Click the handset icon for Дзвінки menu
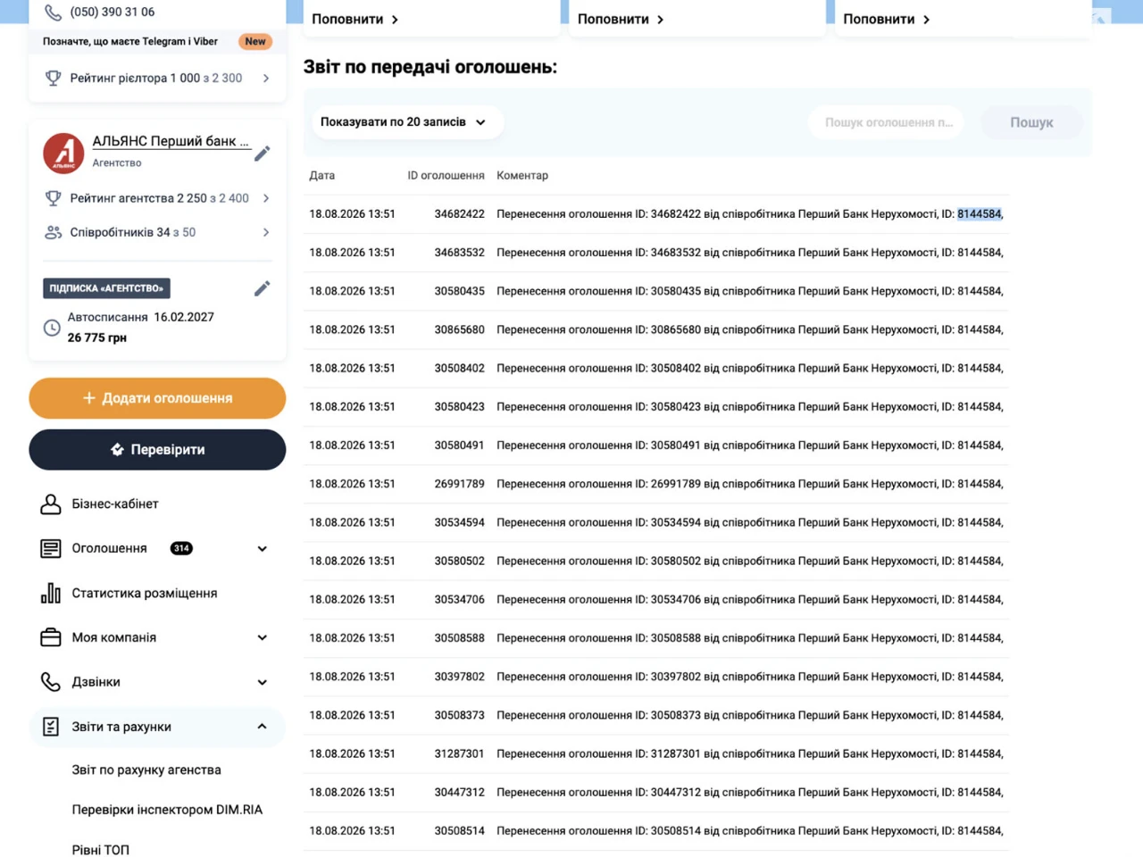Viewport: 1143px width, 857px height. pyautogui.click(x=51, y=682)
